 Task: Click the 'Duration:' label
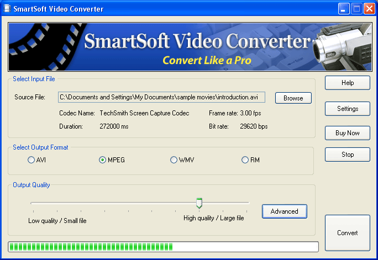[x=71, y=126]
